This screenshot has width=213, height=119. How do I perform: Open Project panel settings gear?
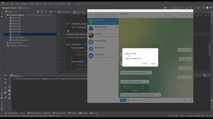click(51, 12)
